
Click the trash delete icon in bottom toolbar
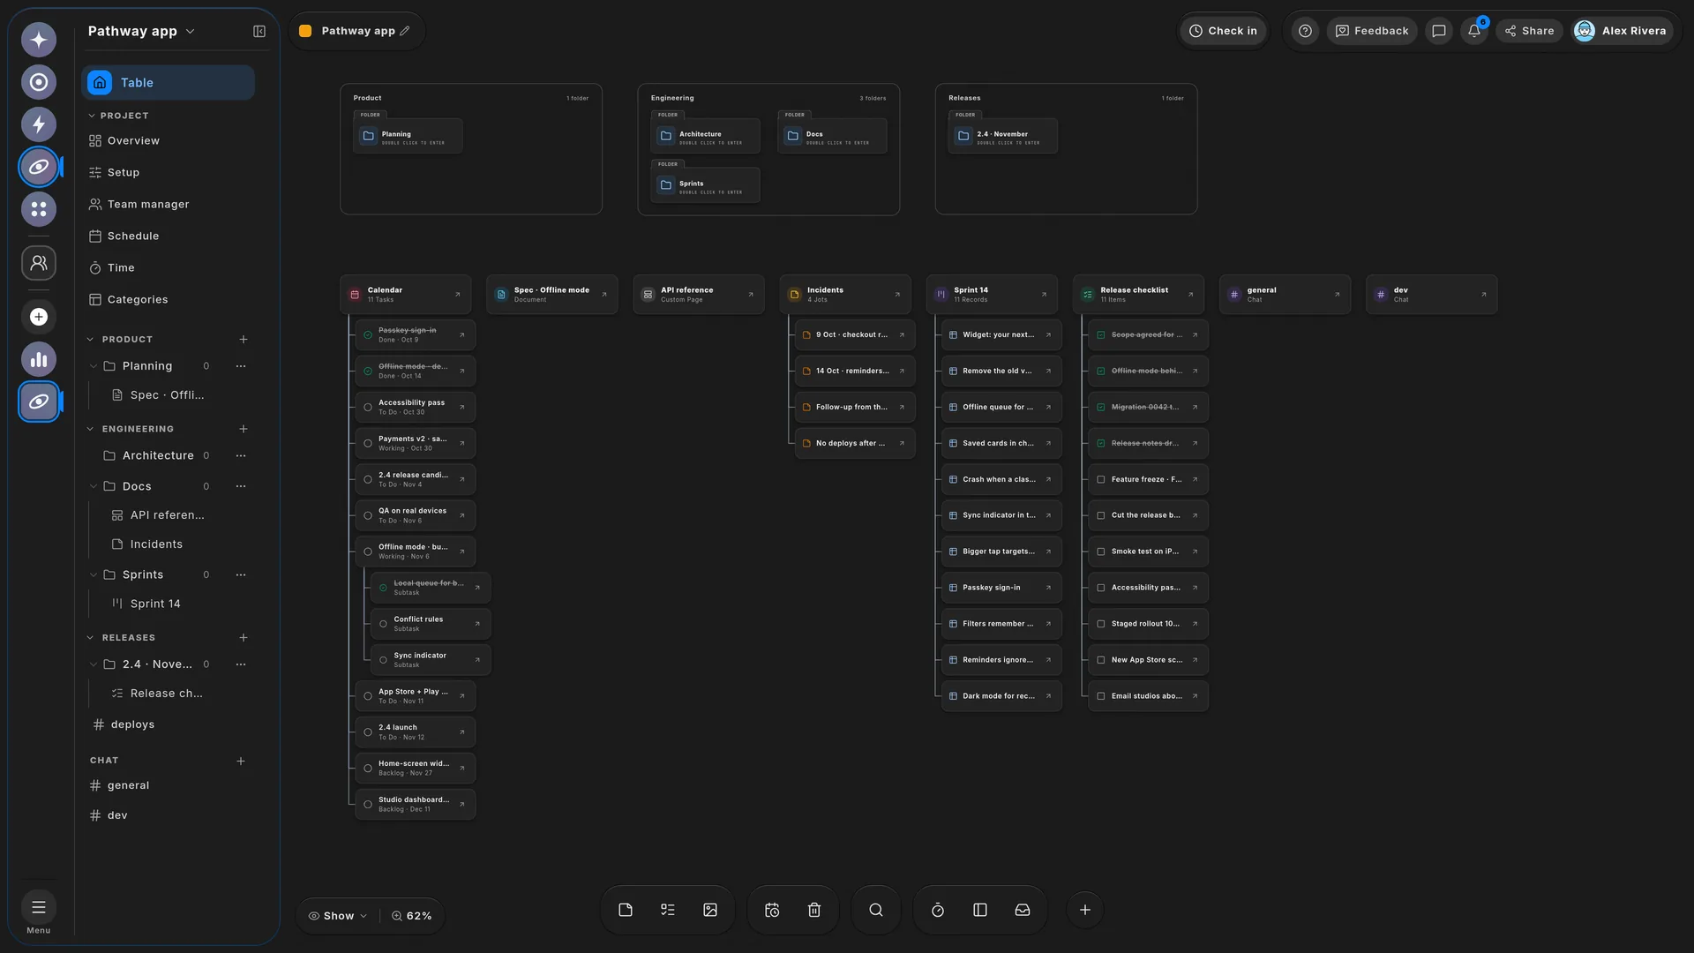(814, 910)
